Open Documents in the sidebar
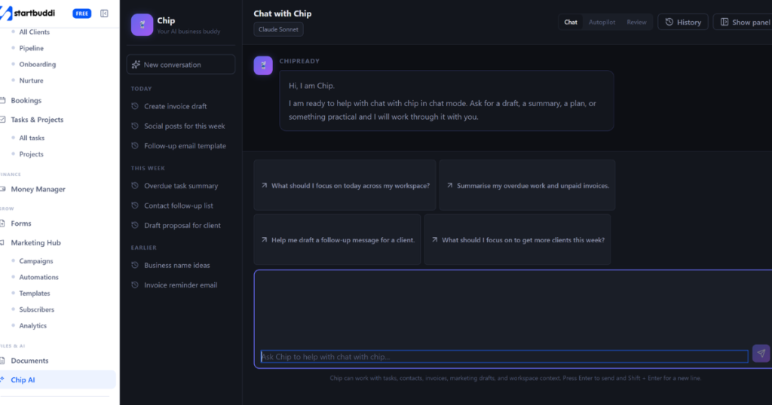772x405 pixels. coord(29,361)
